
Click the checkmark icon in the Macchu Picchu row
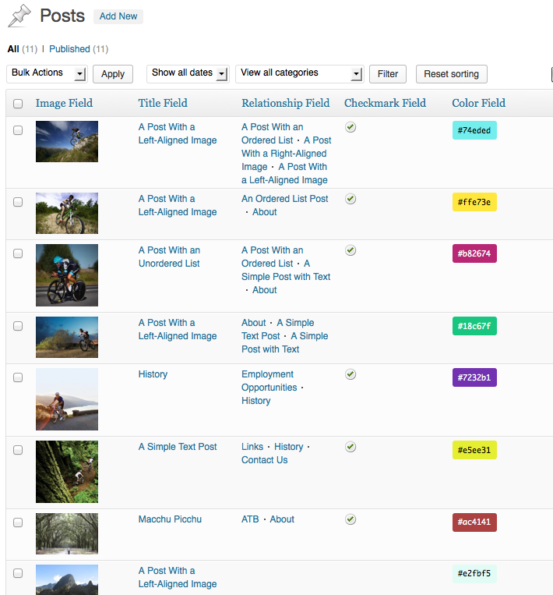coord(350,519)
